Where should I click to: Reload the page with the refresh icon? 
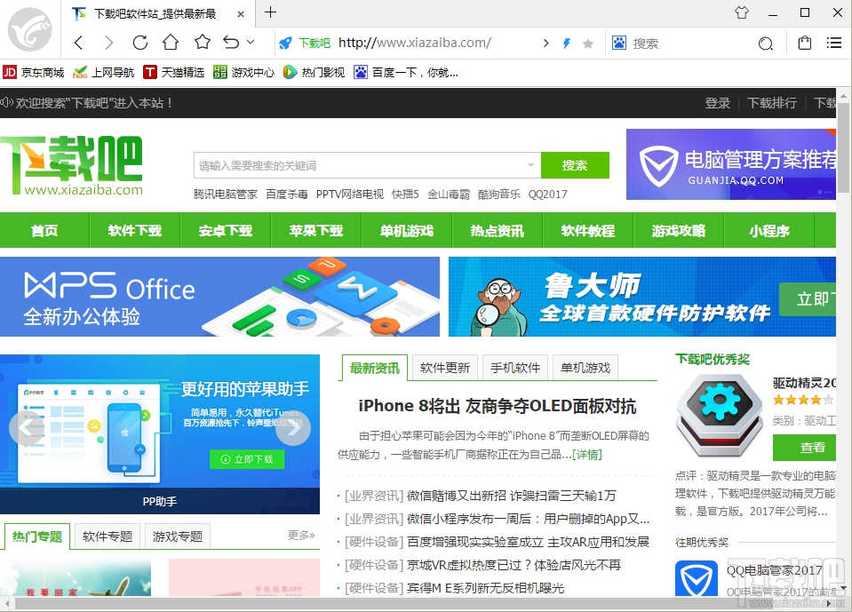[x=140, y=43]
